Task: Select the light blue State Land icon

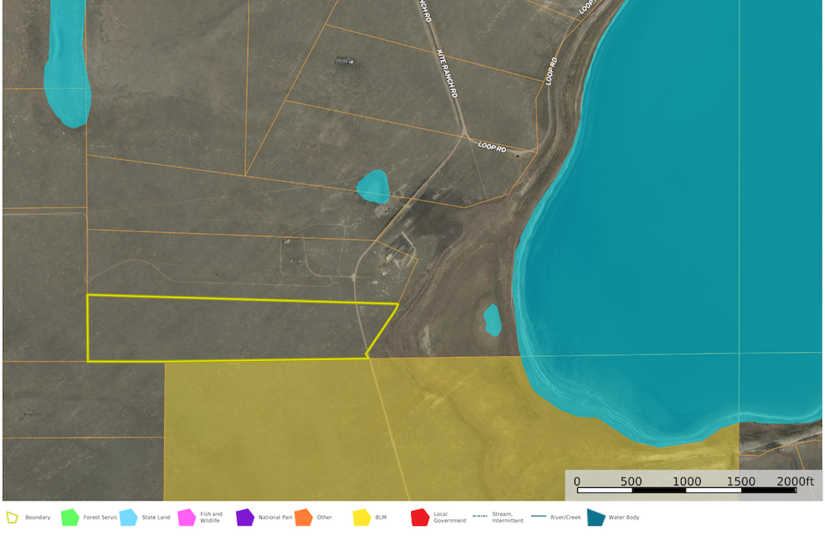Action: coord(128,517)
